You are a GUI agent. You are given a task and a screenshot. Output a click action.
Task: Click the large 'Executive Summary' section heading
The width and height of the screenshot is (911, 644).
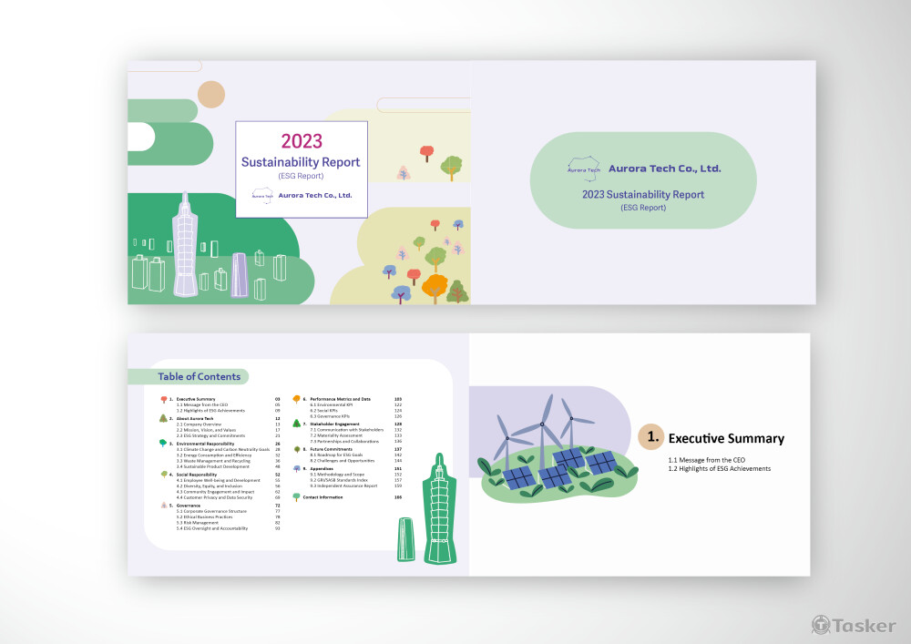(726, 438)
